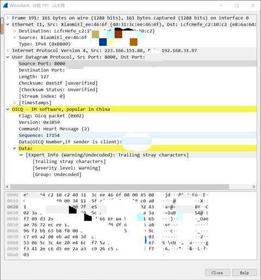Collapse the OICQ Data subtree
Viewport: 261px width, 280px height.
point(15,148)
